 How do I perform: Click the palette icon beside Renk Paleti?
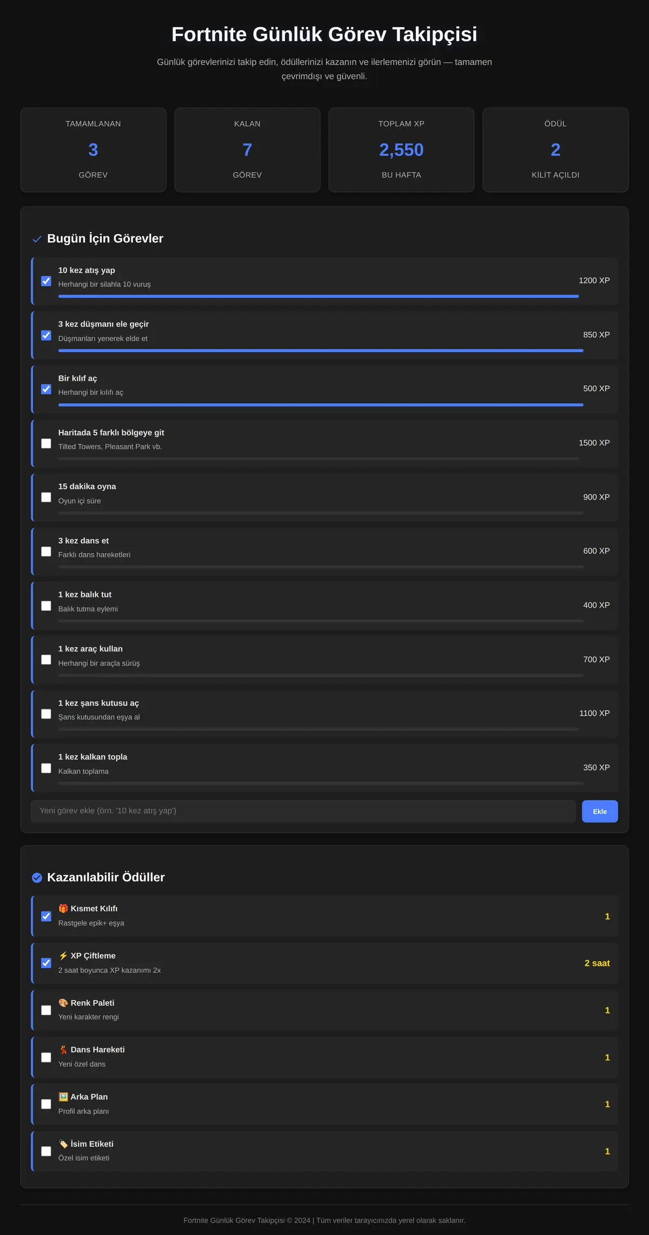click(63, 1003)
